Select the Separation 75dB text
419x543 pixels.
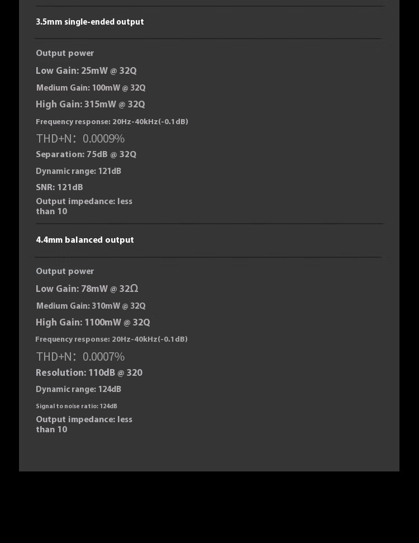pyautogui.click(x=86, y=154)
